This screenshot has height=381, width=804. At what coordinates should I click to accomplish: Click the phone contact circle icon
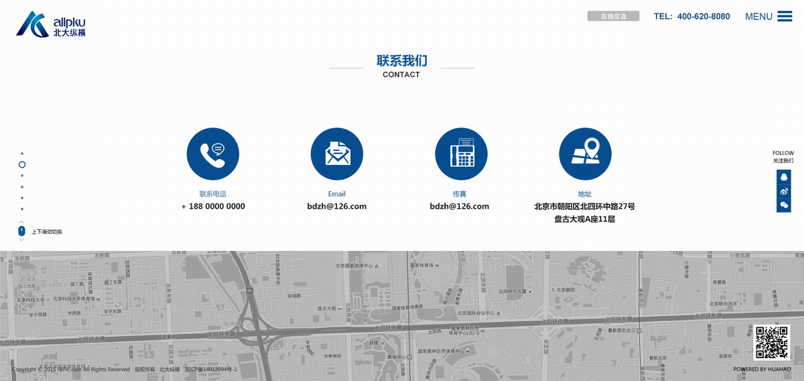pyautogui.click(x=212, y=154)
